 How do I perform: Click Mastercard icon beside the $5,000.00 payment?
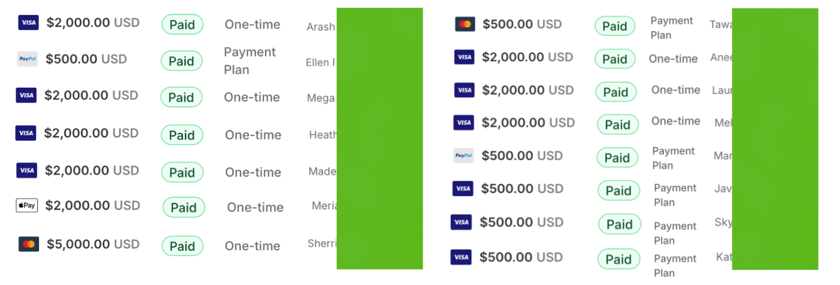coord(29,244)
